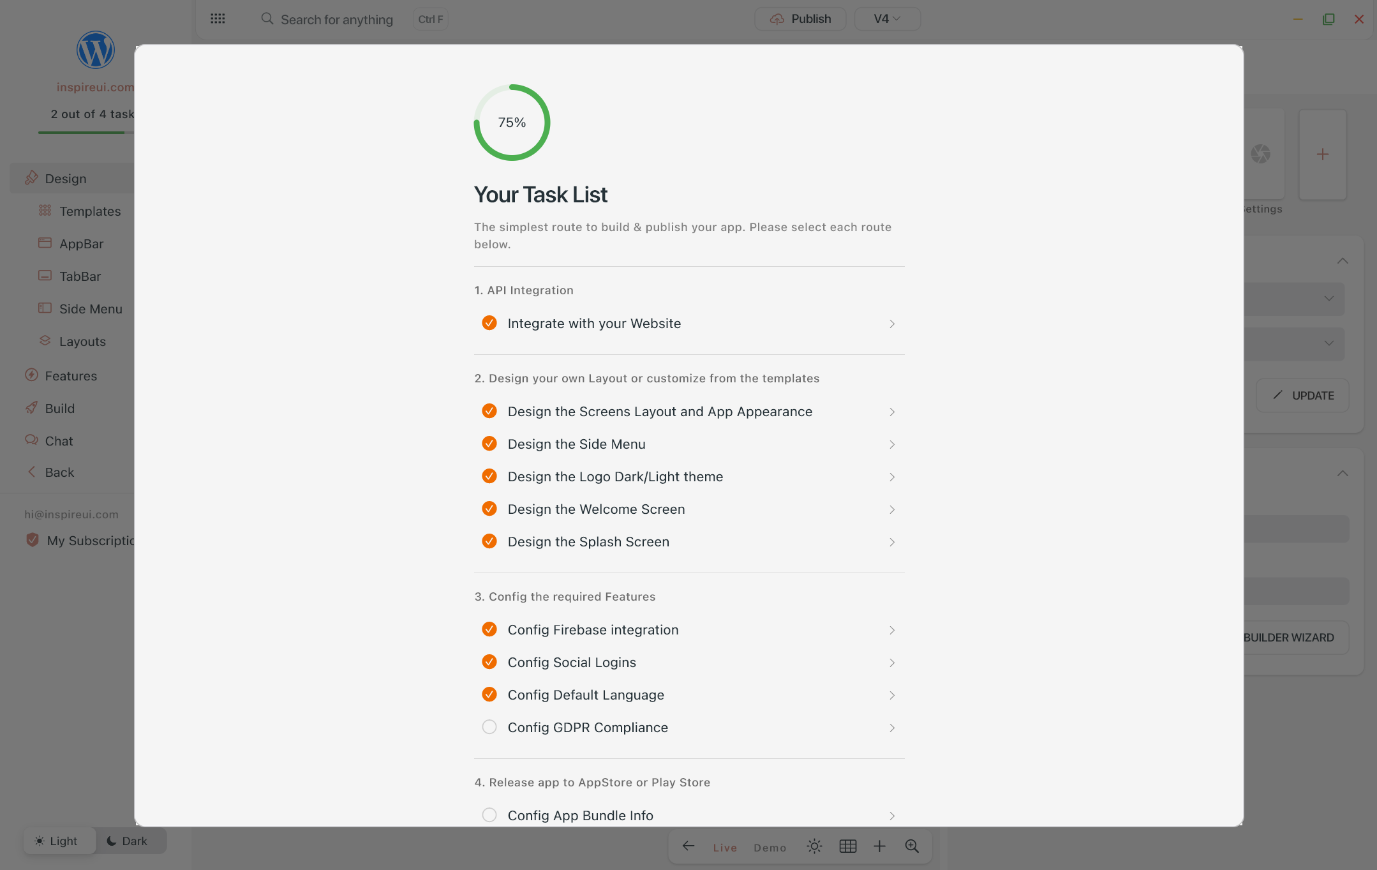
Task: Click the Publish button
Action: pyautogui.click(x=800, y=19)
